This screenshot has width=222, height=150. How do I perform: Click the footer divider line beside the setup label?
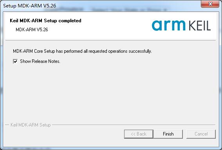click(134, 125)
